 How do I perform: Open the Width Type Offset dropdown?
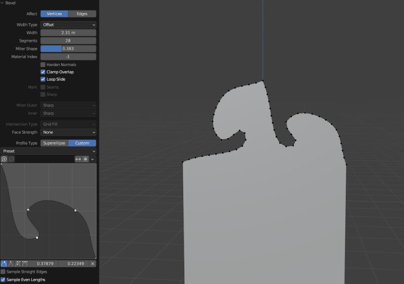tap(68, 25)
